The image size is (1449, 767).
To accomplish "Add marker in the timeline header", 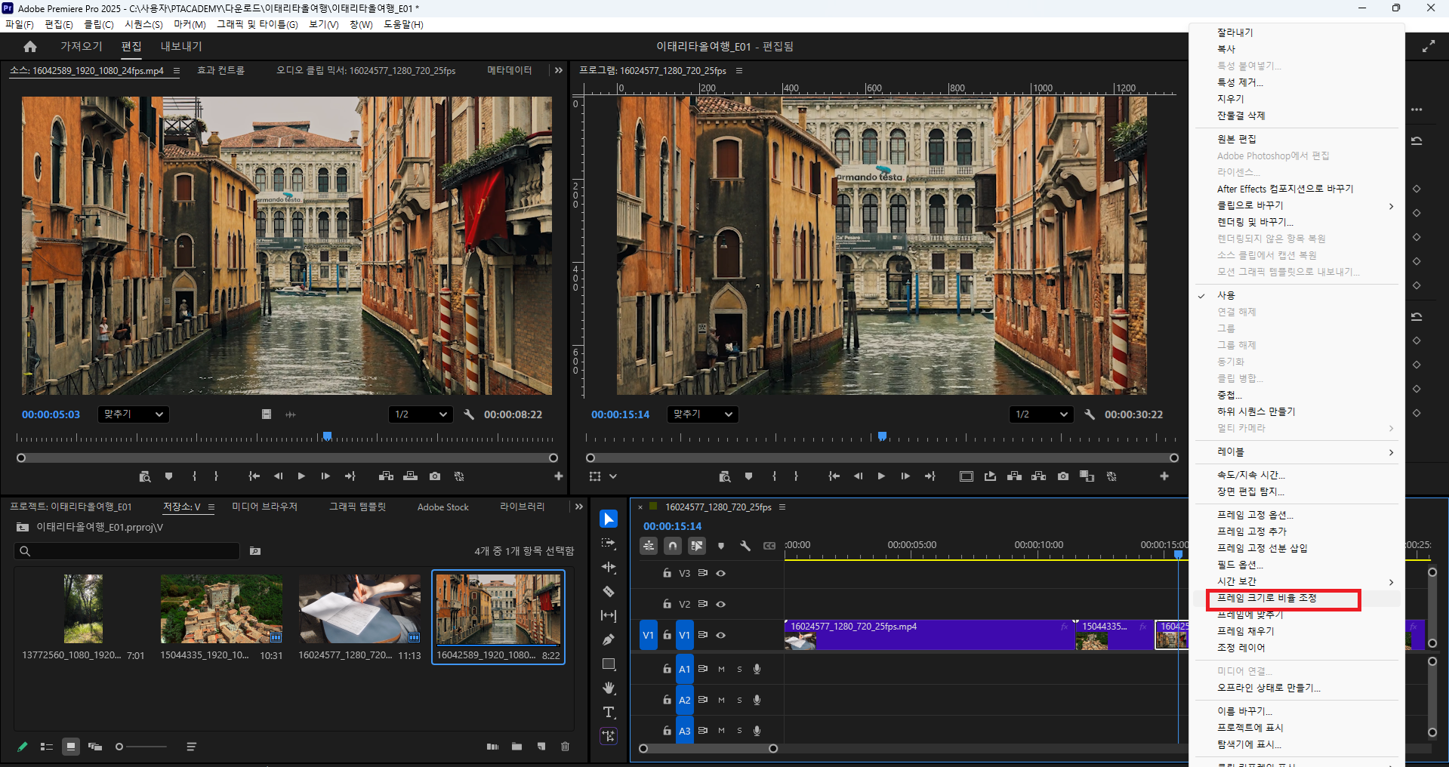I will [x=721, y=546].
